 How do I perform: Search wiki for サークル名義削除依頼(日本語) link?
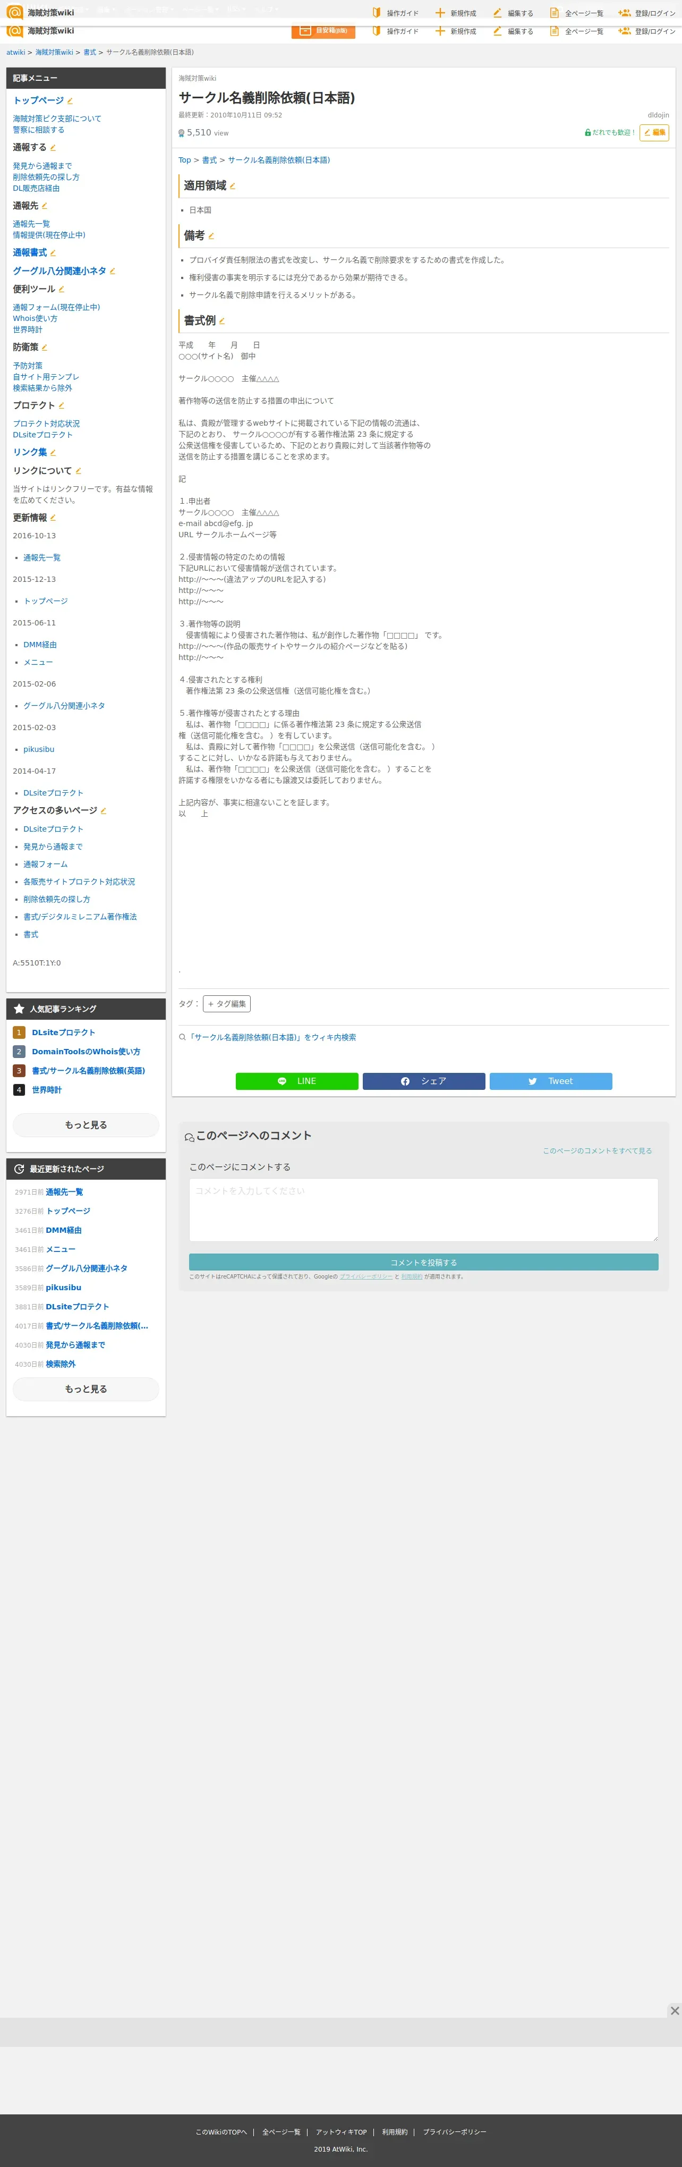[271, 1037]
